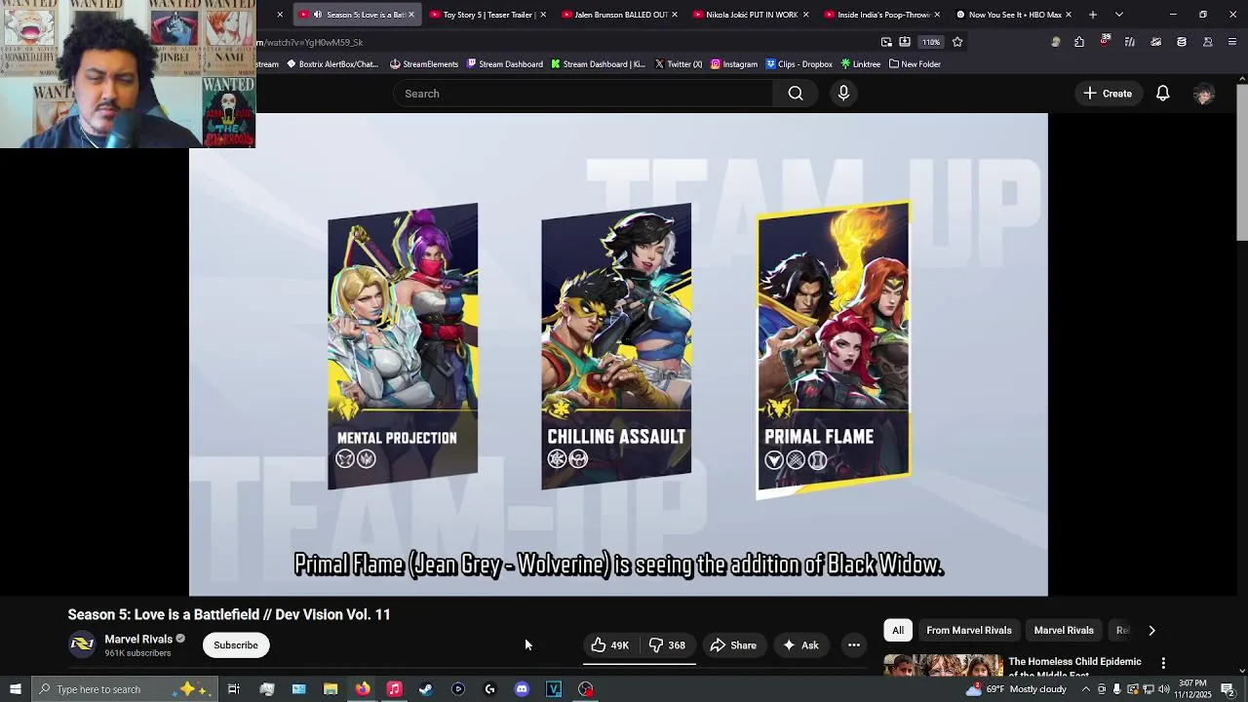Open a new browser tab

(x=1093, y=15)
